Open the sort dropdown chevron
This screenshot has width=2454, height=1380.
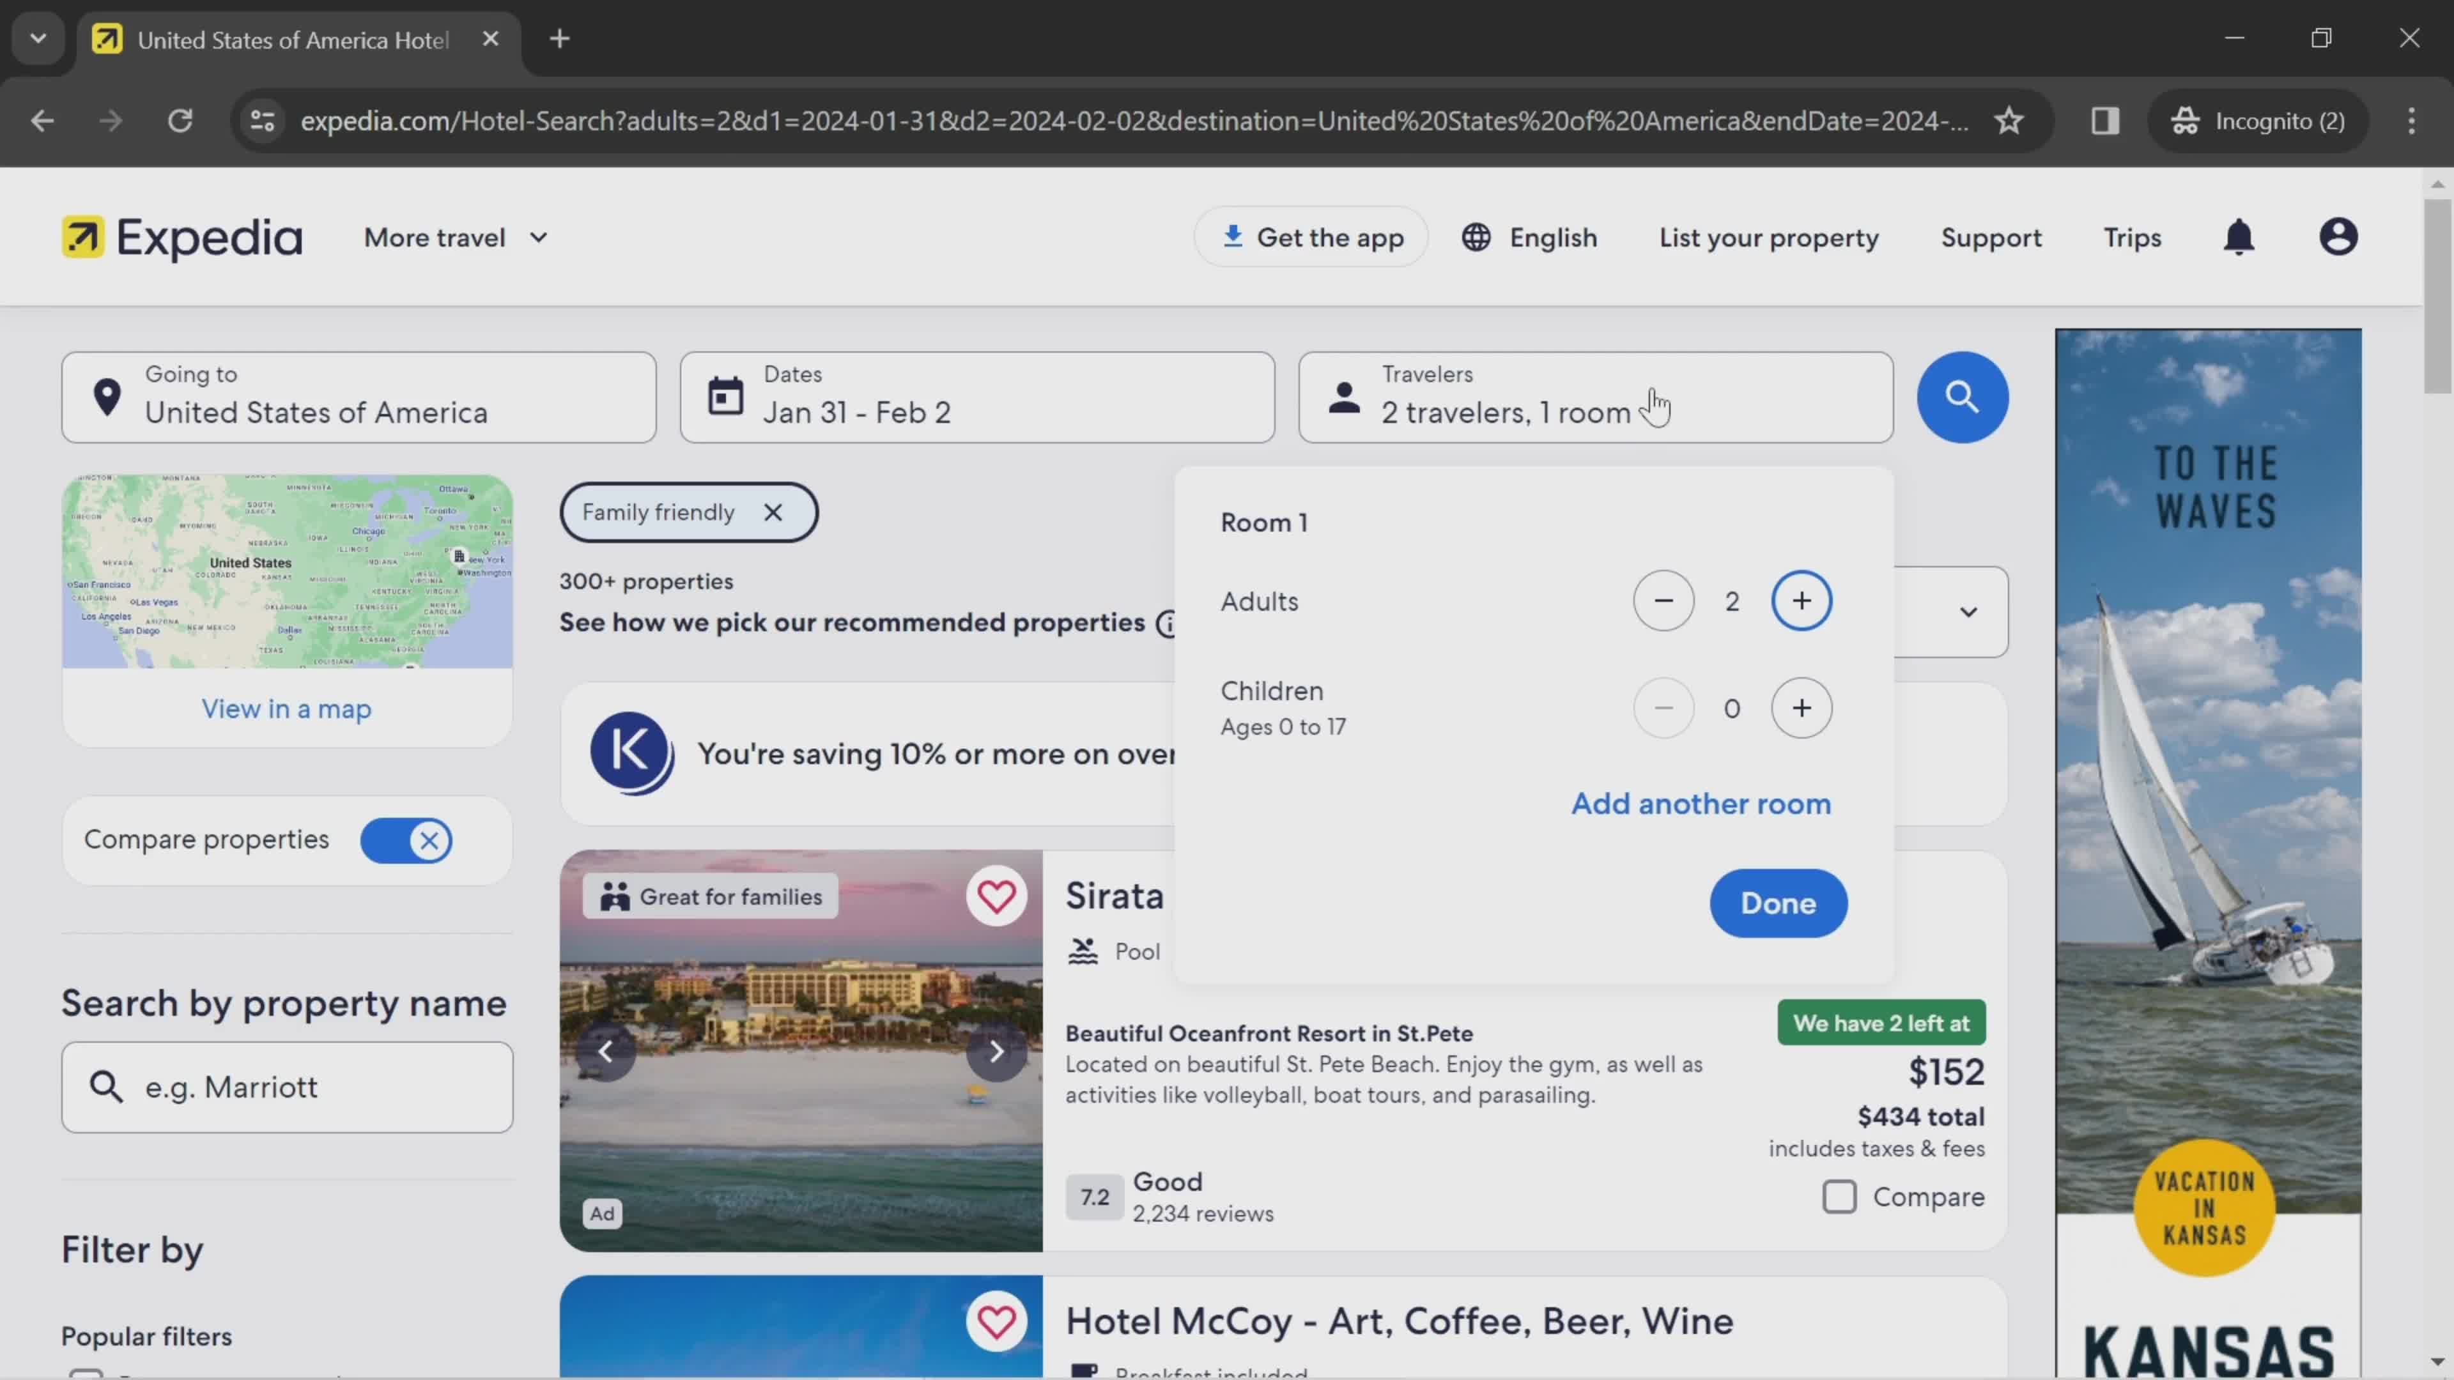pos(1968,611)
